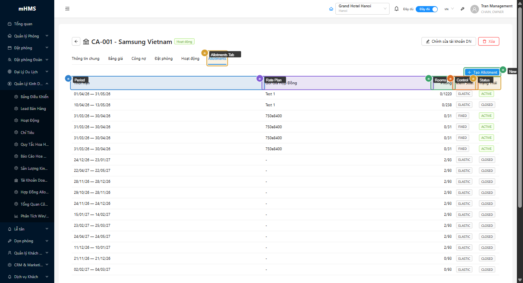Click Chỉnh sửa tài khoản DN button
This screenshot has height=283, width=523.
[448, 42]
